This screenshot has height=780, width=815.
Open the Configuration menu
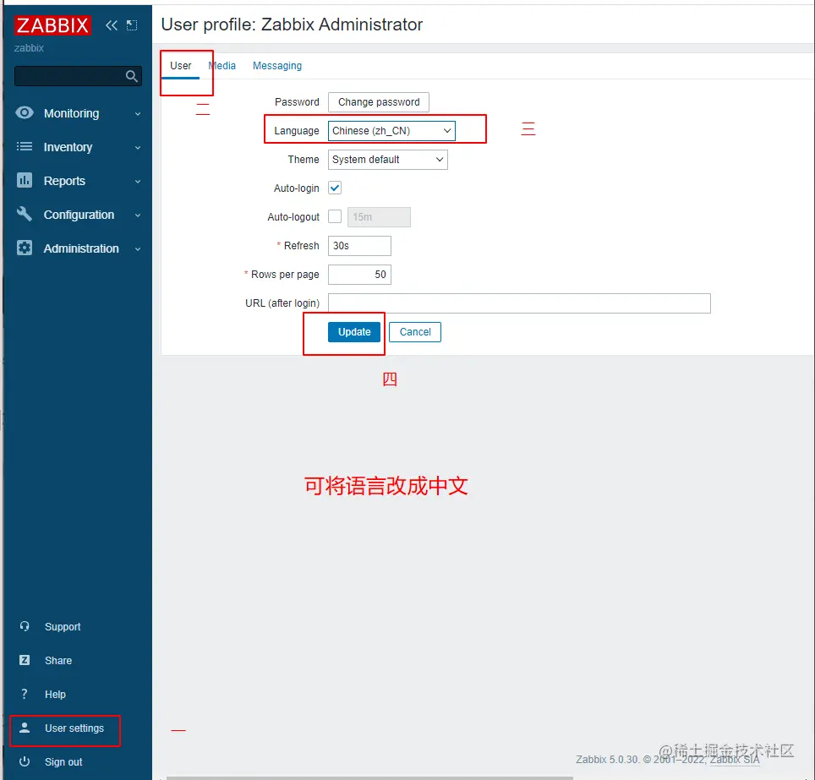point(78,215)
